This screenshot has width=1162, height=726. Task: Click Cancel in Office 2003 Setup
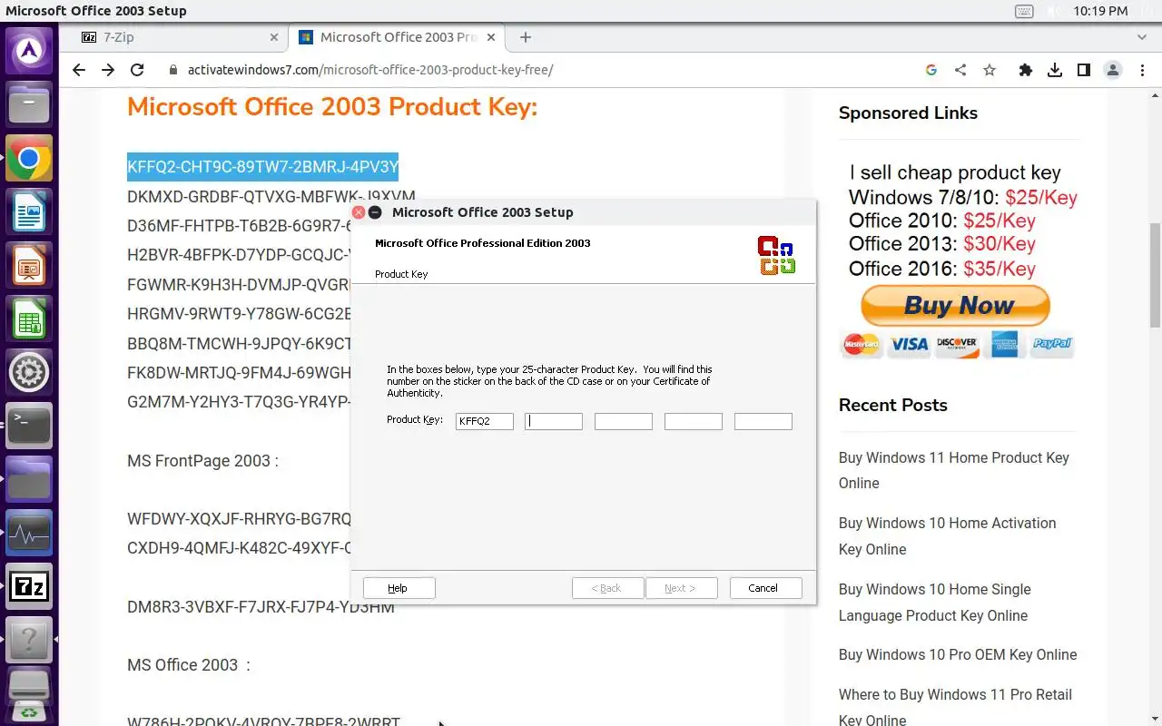click(765, 588)
